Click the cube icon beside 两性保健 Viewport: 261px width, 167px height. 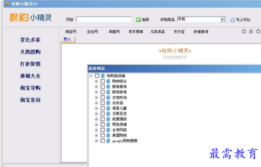pyautogui.click(x=108, y=125)
